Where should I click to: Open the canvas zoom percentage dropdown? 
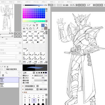[x=77, y=5]
